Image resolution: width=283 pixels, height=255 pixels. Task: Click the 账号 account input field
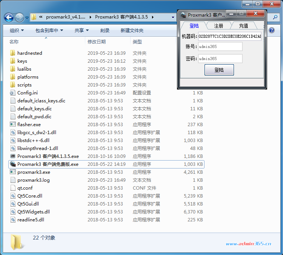pyautogui.click(x=220, y=46)
